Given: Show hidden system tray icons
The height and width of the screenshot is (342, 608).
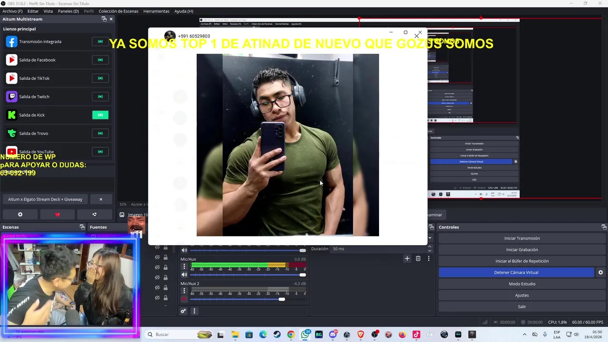Looking at the screenshot, I should click(x=524, y=334).
